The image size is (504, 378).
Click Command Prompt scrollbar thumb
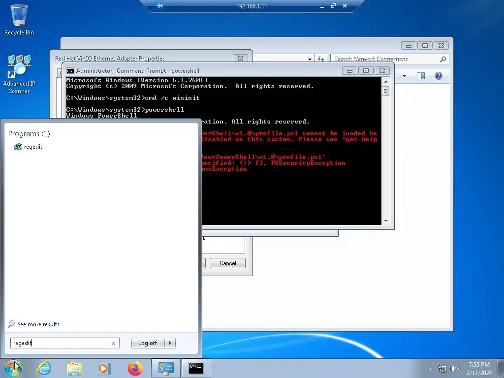click(386, 91)
